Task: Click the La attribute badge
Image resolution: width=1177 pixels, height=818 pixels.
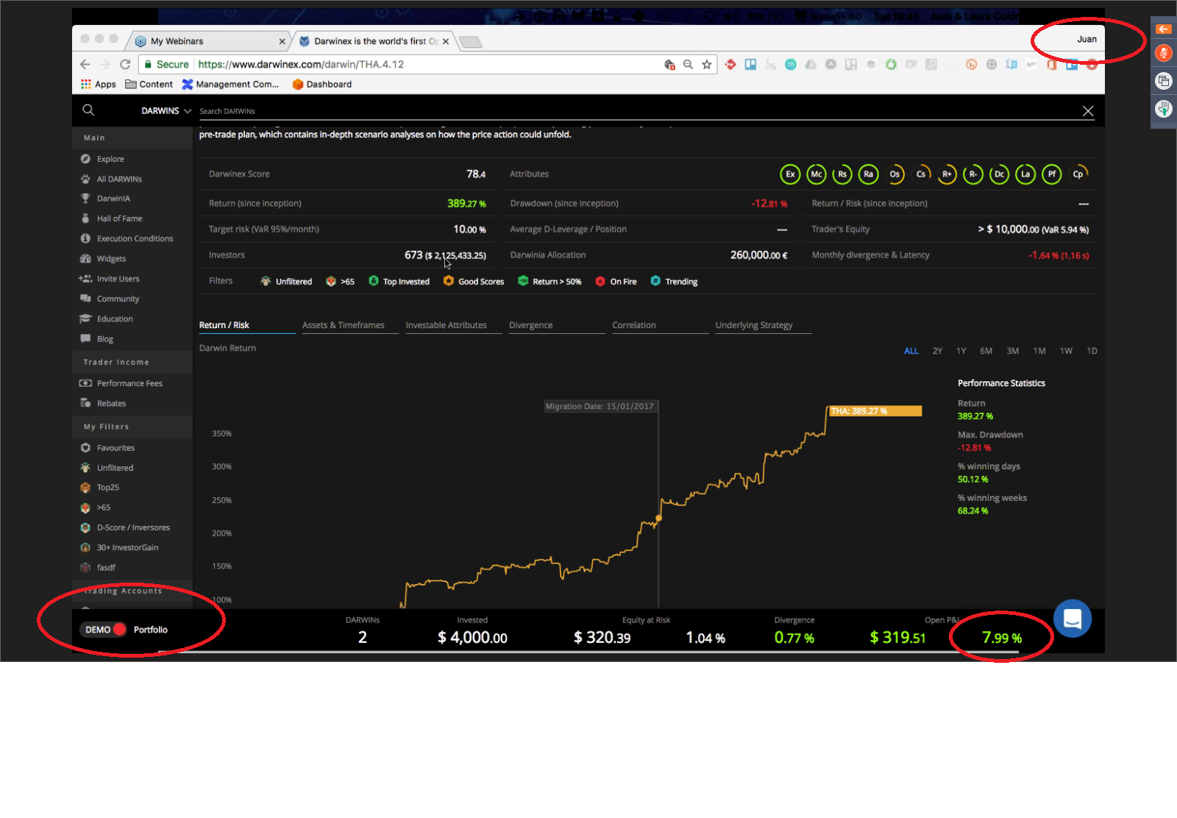Action: click(1025, 174)
